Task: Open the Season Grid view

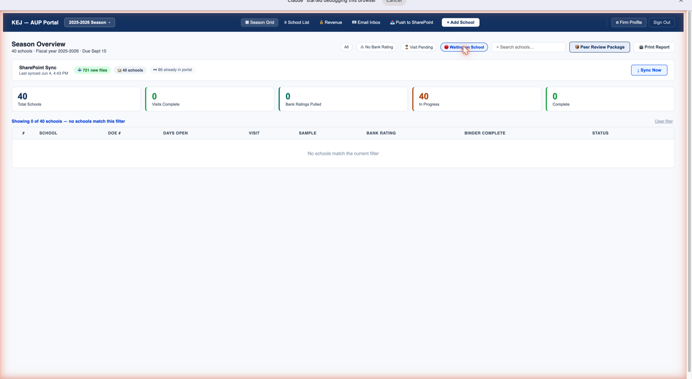Action: point(260,22)
